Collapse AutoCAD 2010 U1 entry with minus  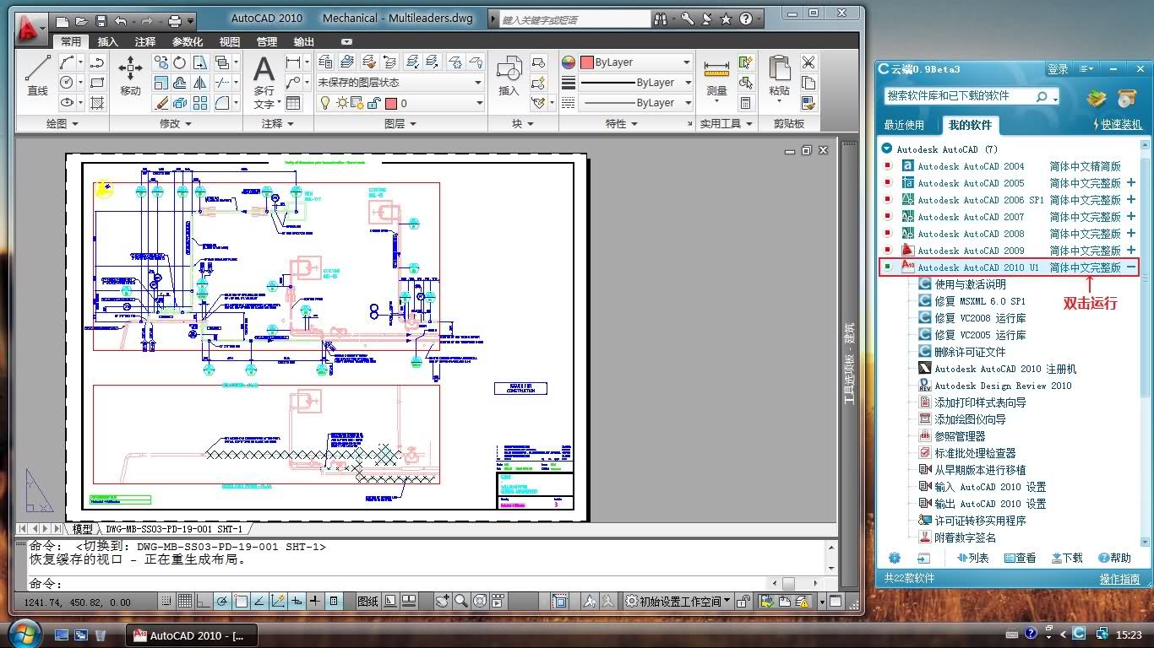click(x=1131, y=267)
